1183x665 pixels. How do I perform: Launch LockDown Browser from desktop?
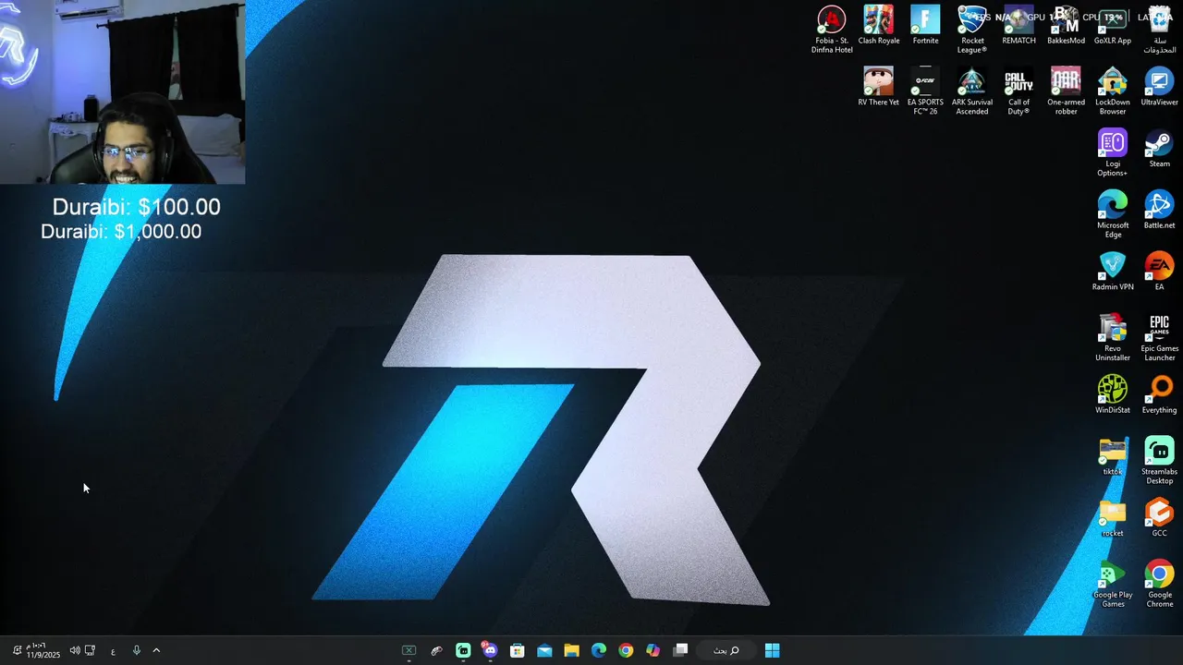(1113, 91)
